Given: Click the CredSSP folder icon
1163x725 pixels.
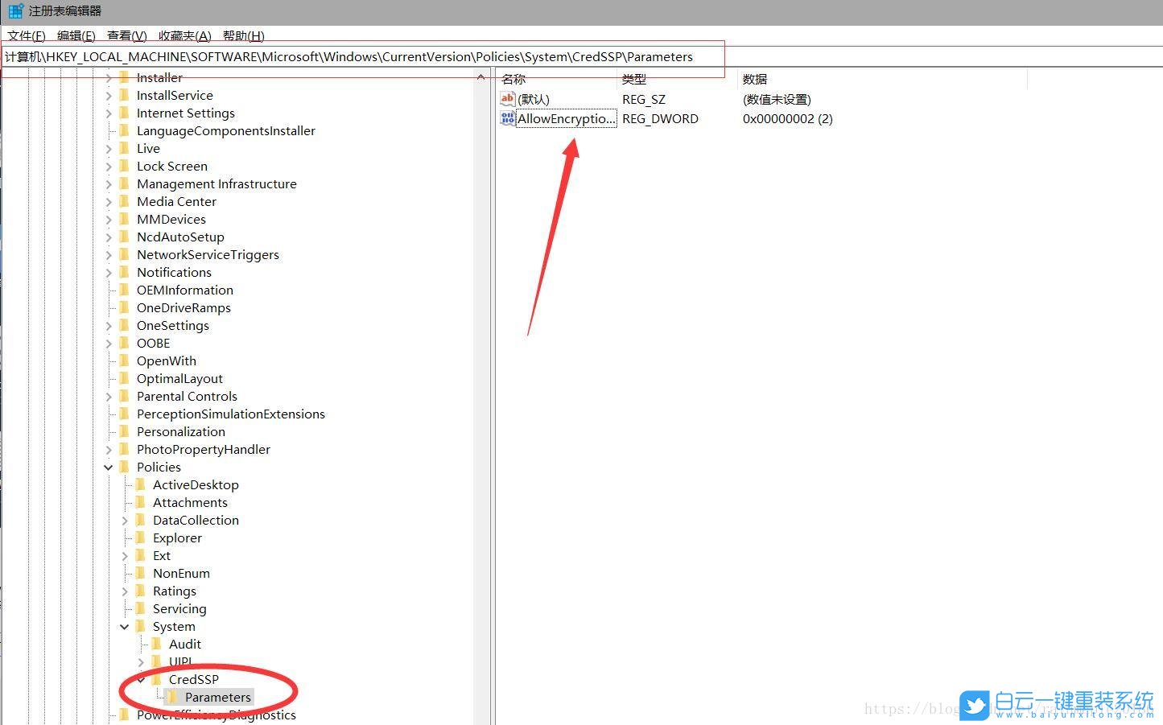Looking at the screenshot, I should tap(156, 679).
